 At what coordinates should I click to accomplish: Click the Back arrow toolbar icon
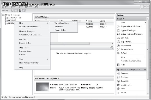coord(3,10)
